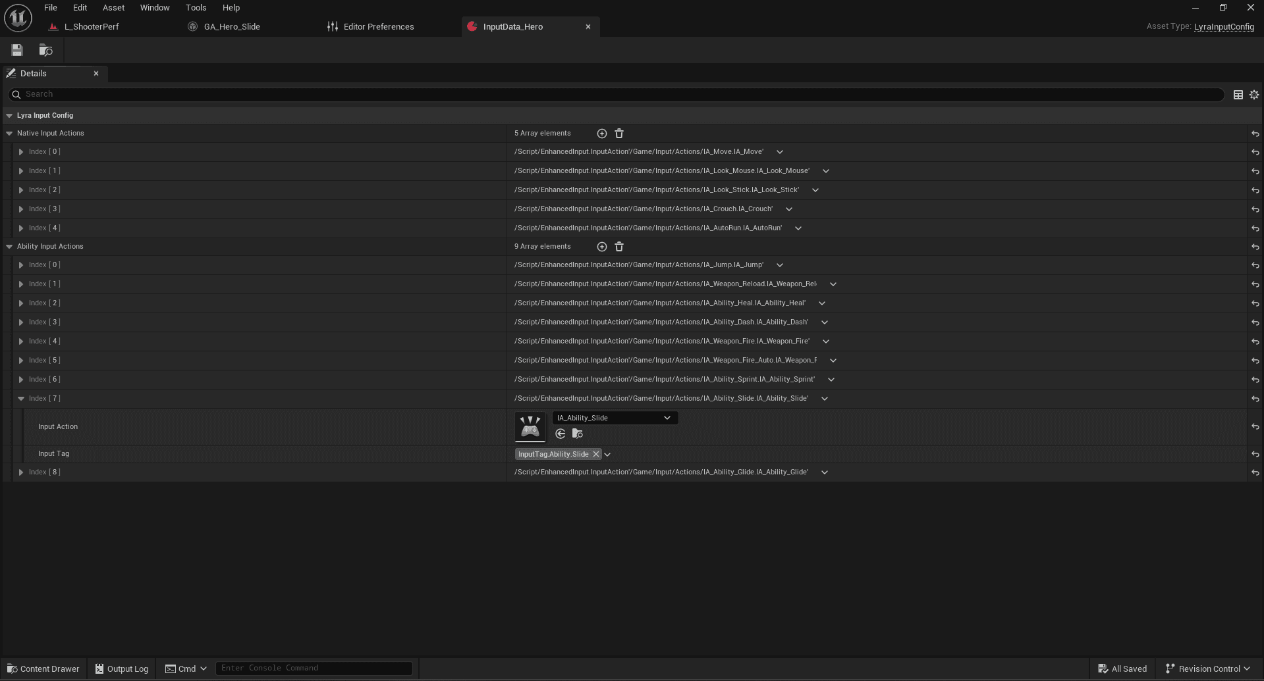
Task: Open the Tools menu
Action: coord(196,8)
